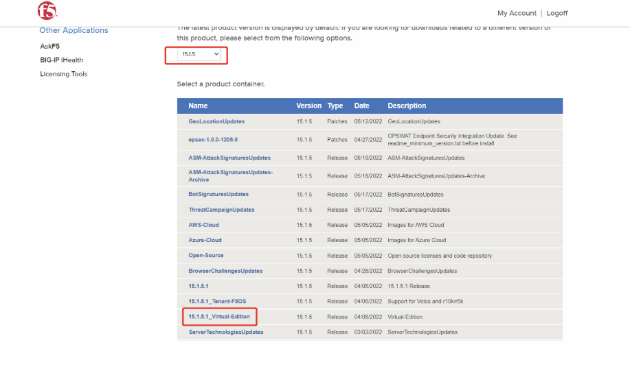Open BIG-IP iHealth sidebar link

click(x=61, y=60)
